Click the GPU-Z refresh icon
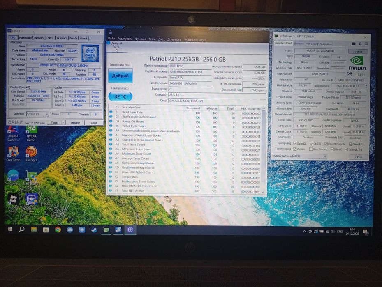This screenshot has height=287, width=382. click(x=360, y=44)
